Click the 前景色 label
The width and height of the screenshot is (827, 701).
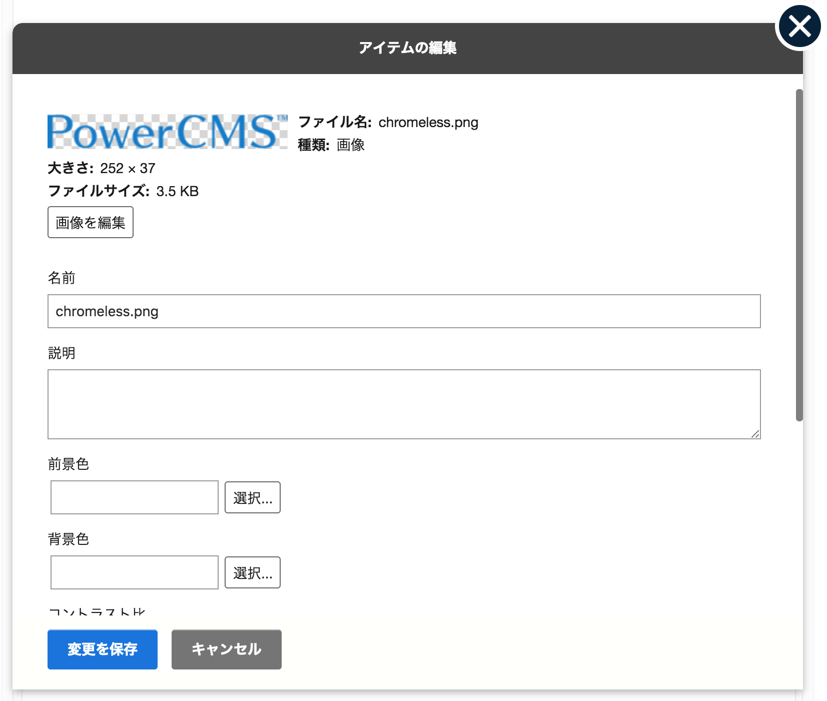click(69, 464)
